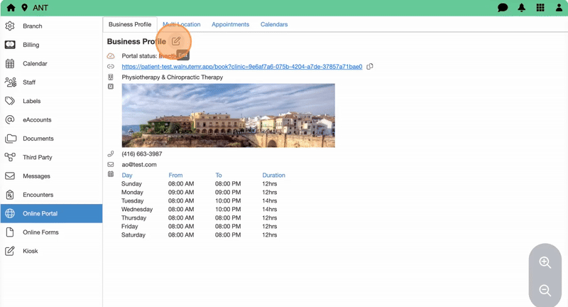568x307 pixels.
Task: Open Billing in the sidebar
Action: click(31, 45)
